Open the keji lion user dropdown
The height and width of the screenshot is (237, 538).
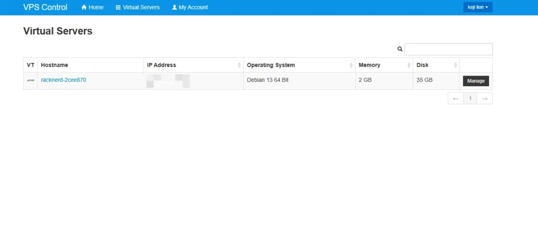point(478,7)
